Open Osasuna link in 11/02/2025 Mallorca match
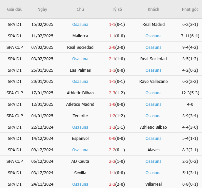Viewport: 202px width, 188px height. [153, 36]
